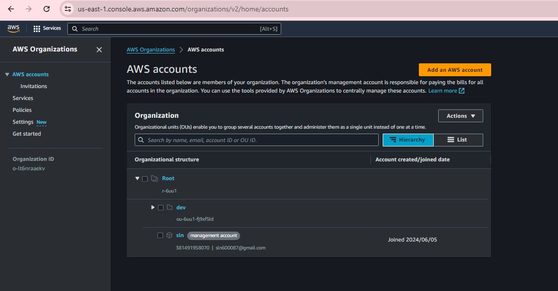Click the site information icon in address bar
This screenshot has width=558, height=291.
tap(68, 9)
